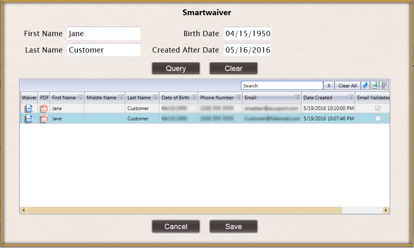Click the blue pin icon in grid toolbar
414x248 pixels.
(365, 85)
